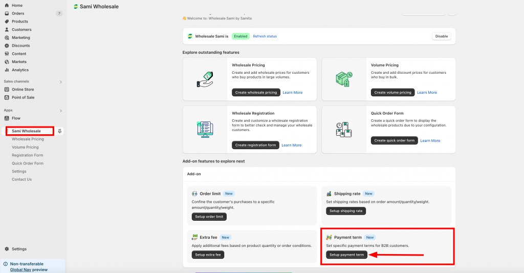The height and width of the screenshot is (273, 524).
Task: Click the Orders inbox icon
Action: [7, 13]
